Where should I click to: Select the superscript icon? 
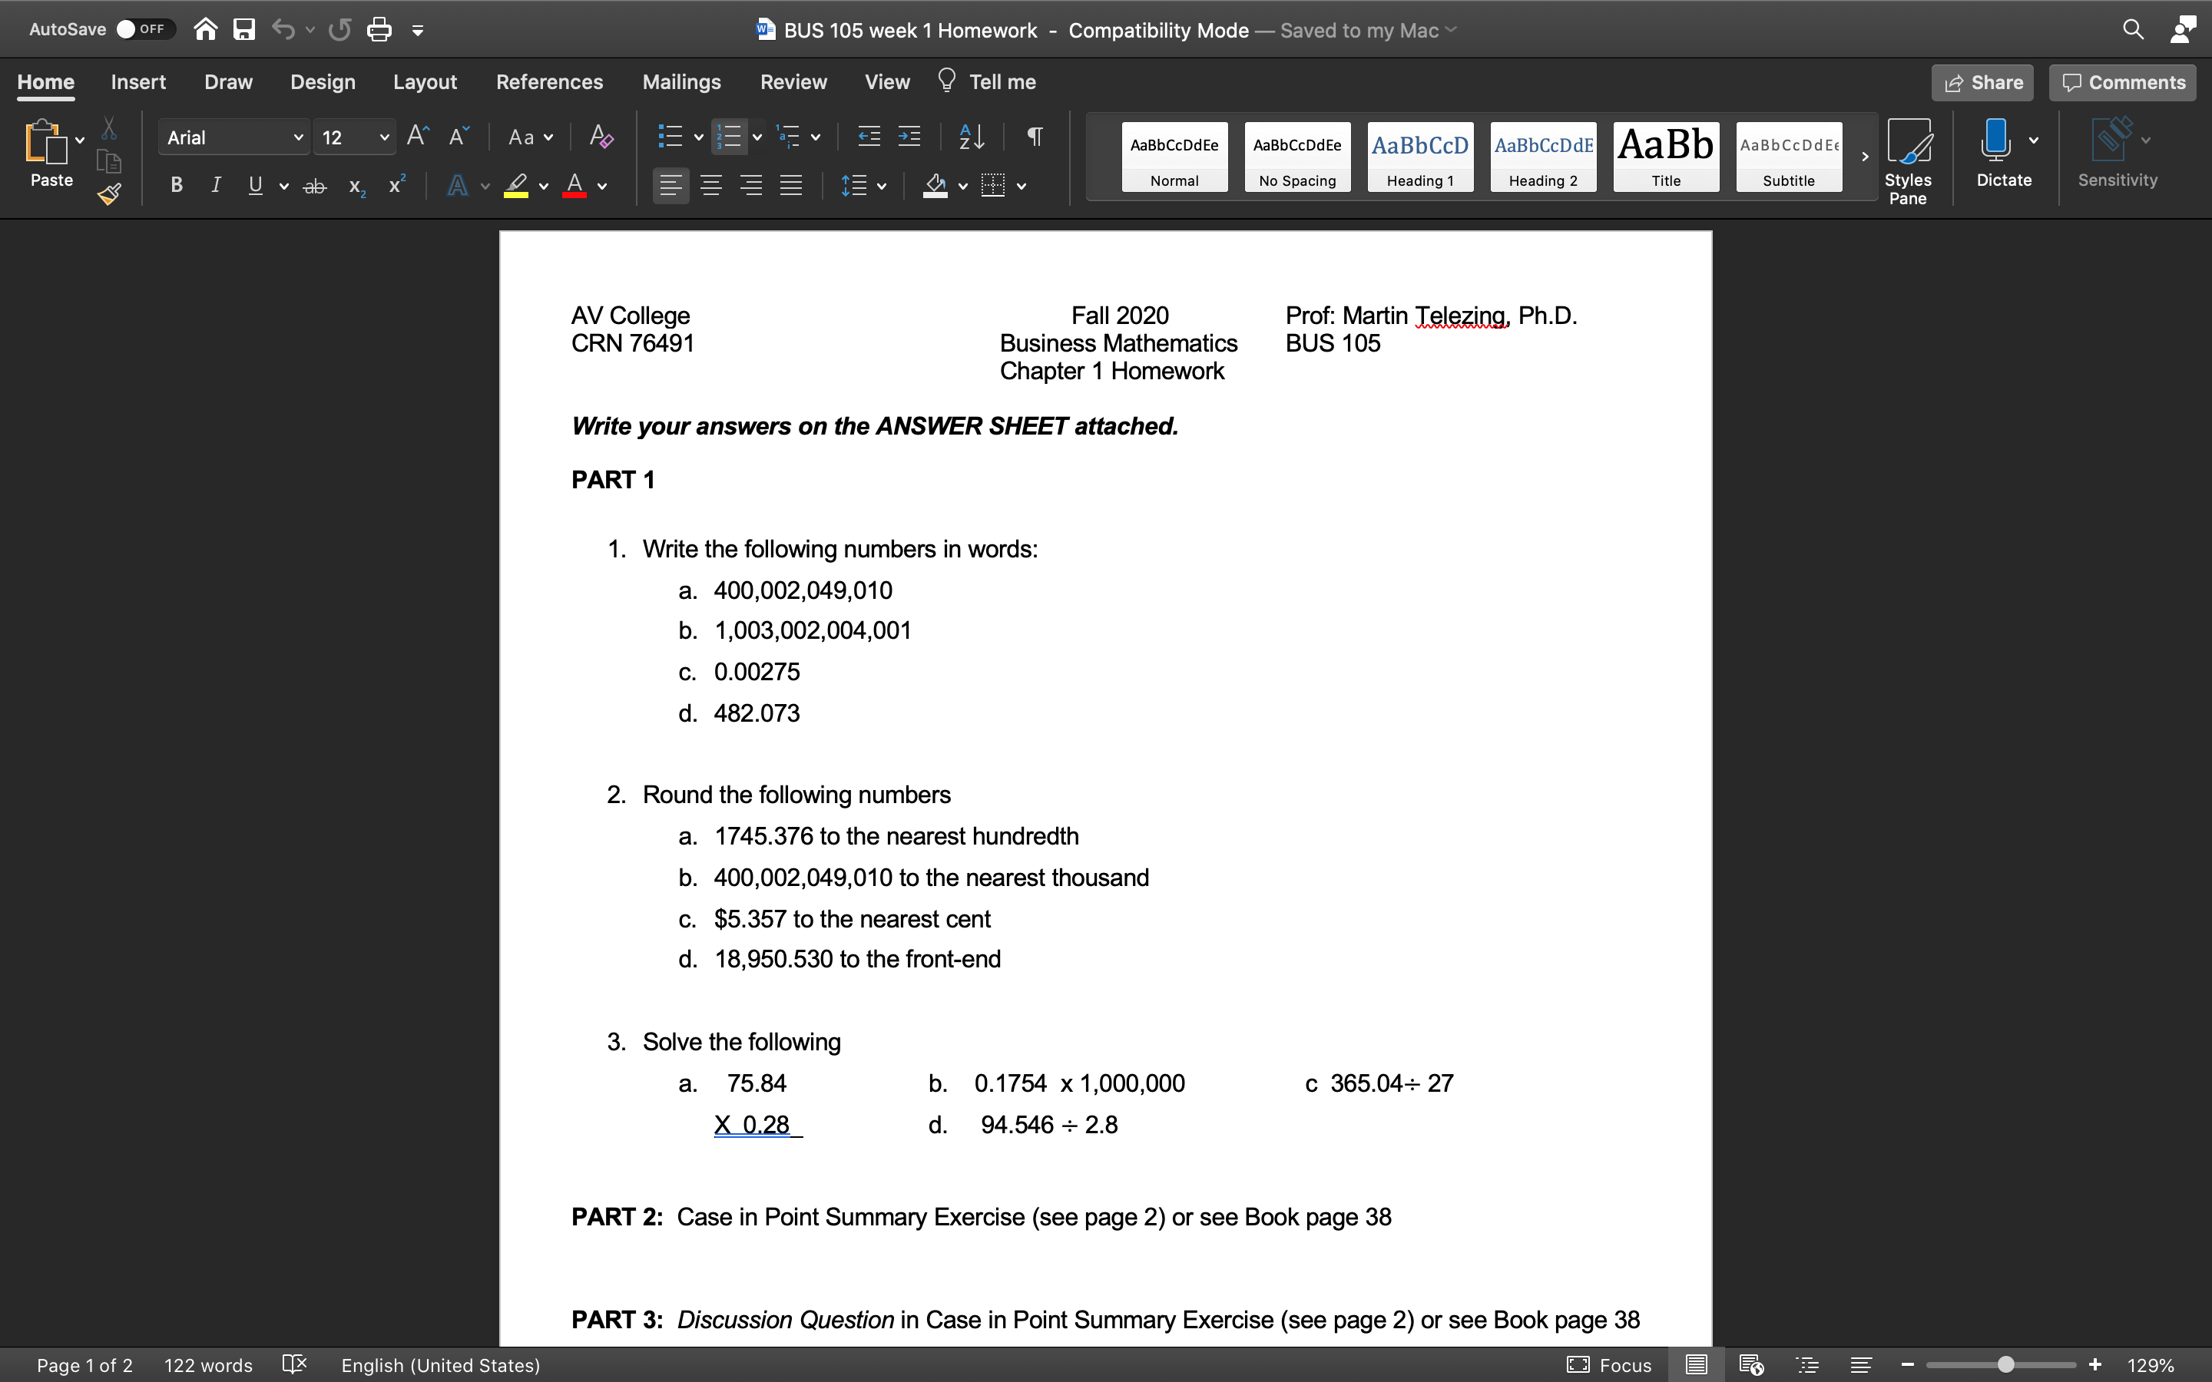tap(396, 184)
